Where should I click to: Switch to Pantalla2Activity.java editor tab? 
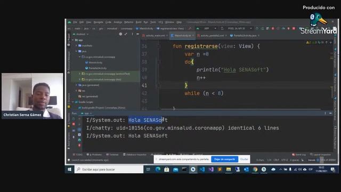[245, 36]
